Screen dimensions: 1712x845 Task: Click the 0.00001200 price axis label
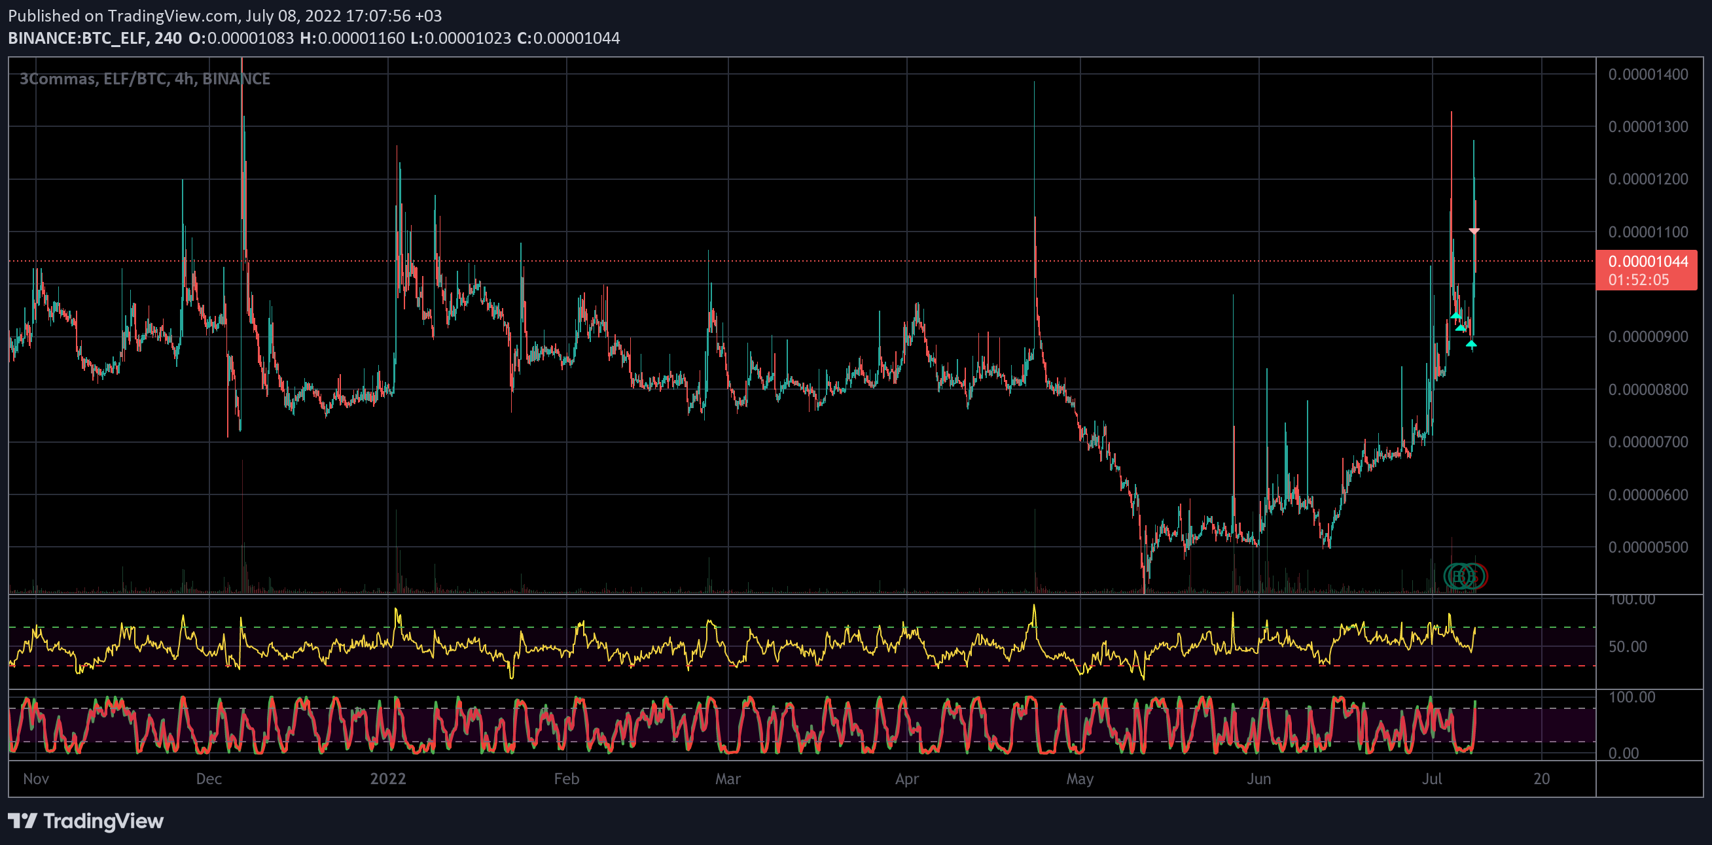tap(1647, 179)
